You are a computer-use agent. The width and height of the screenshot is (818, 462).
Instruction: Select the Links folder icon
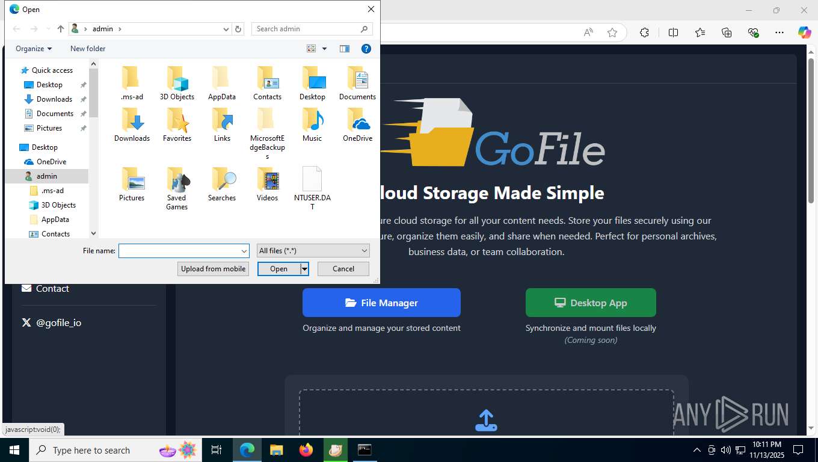[x=222, y=120]
